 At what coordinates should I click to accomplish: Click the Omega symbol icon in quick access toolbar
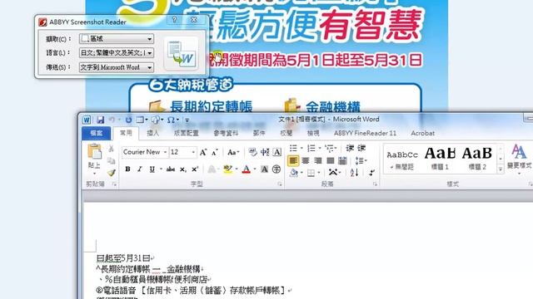click(x=171, y=120)
